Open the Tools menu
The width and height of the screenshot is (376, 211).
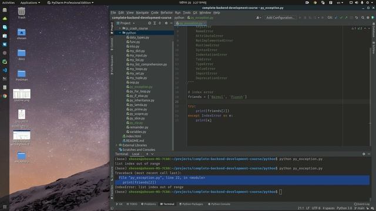pyautogui.click(x=187, y=12)
